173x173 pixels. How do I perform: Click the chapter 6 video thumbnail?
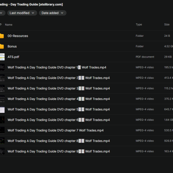coord(2,120)
